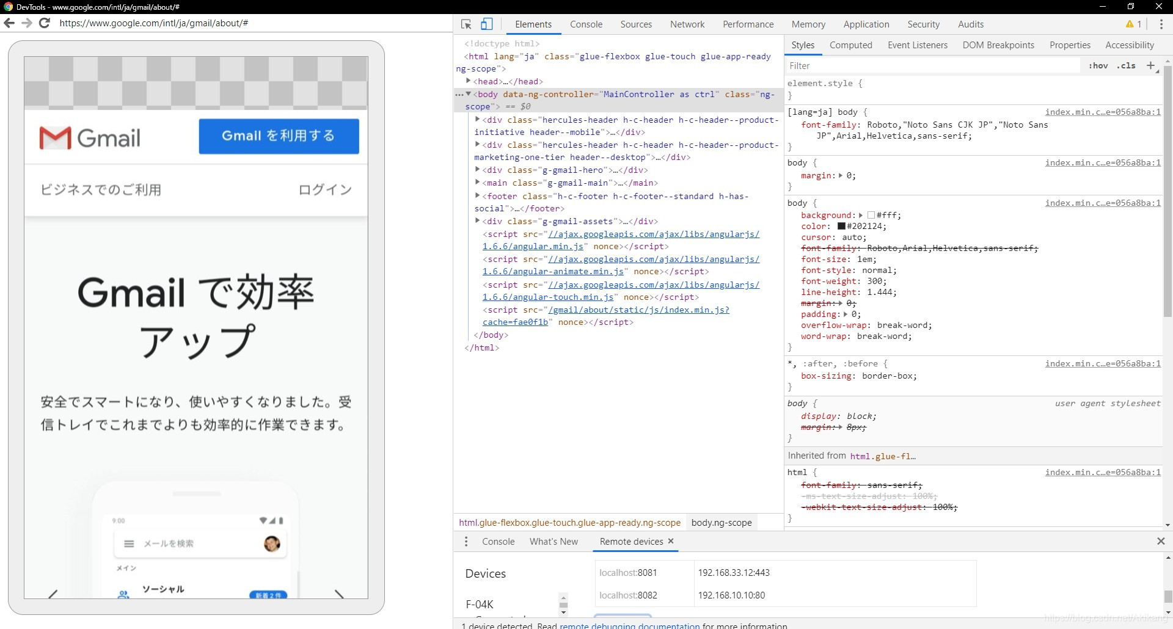Screen dimensions: 1173x629
Task: Toggle the :hov element state button
Action: pyautogui.click(x=1098, y=66)
